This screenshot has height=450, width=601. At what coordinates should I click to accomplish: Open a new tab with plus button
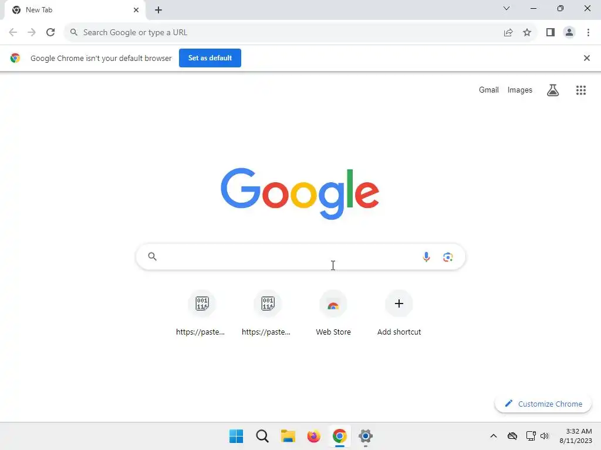[x=158, y=10]
